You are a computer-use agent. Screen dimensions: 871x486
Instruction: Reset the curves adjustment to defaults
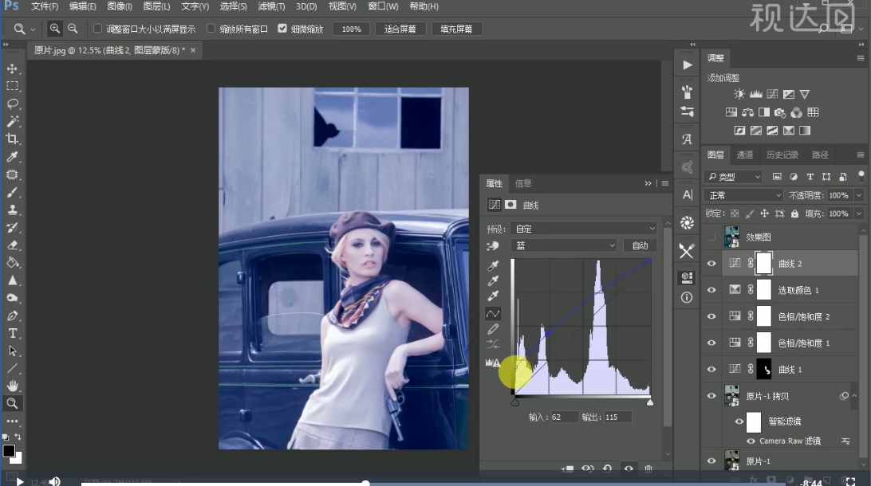point(607,468)
